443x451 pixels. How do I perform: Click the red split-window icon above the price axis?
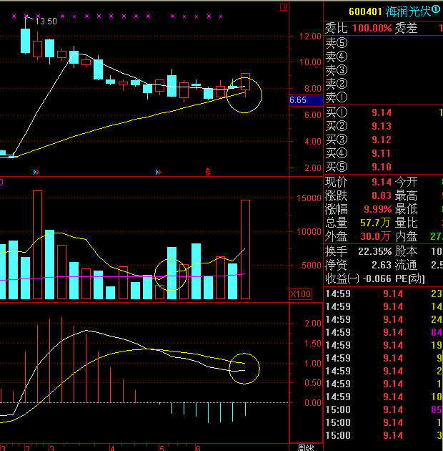pos(284,7)
